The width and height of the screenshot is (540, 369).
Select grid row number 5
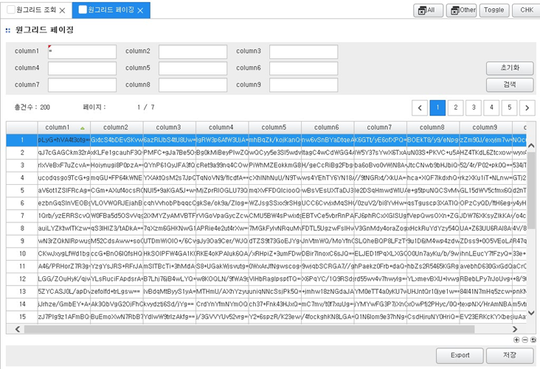pyautogui.click(x=22, y=191)
